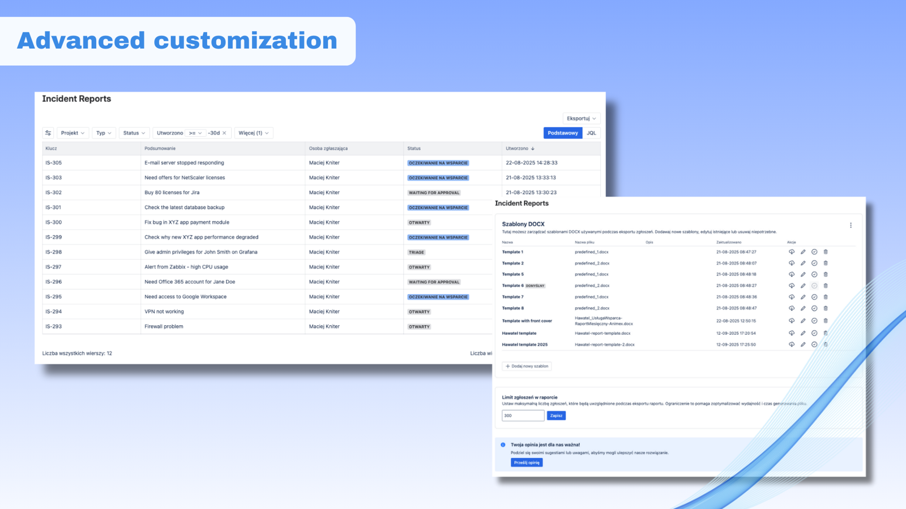Open the kebab menu in Szablony DOCX panel
This screenshot has width=906, height=509.
(x=851, y=225)
